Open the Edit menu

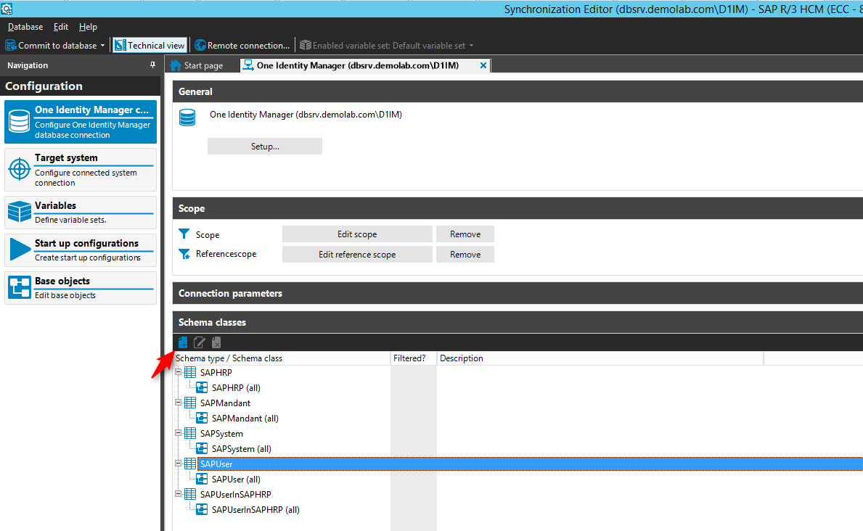pos(60,26)
